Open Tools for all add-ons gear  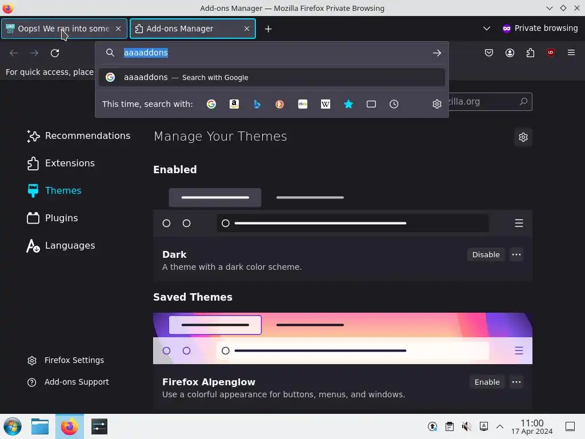pyautogui.click(x=523, y=137)
